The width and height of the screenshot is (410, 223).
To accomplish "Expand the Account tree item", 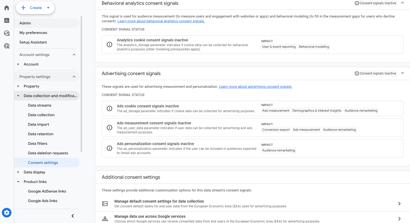I will pyautogui.click(x=18, y=64).
